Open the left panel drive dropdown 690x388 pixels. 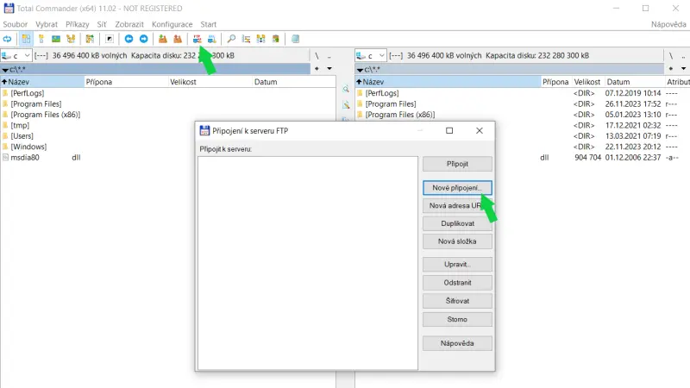pos(16,56)
